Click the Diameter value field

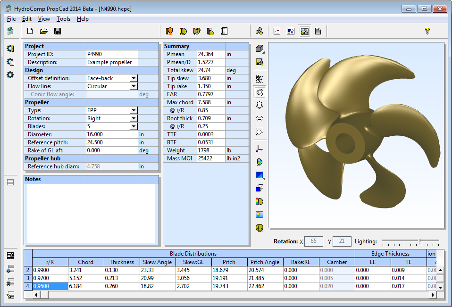click(111, 134)
